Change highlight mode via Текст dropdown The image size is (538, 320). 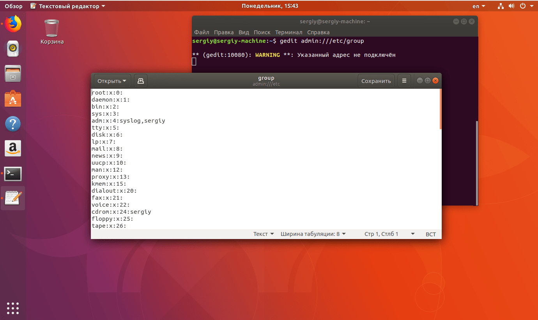263,234
